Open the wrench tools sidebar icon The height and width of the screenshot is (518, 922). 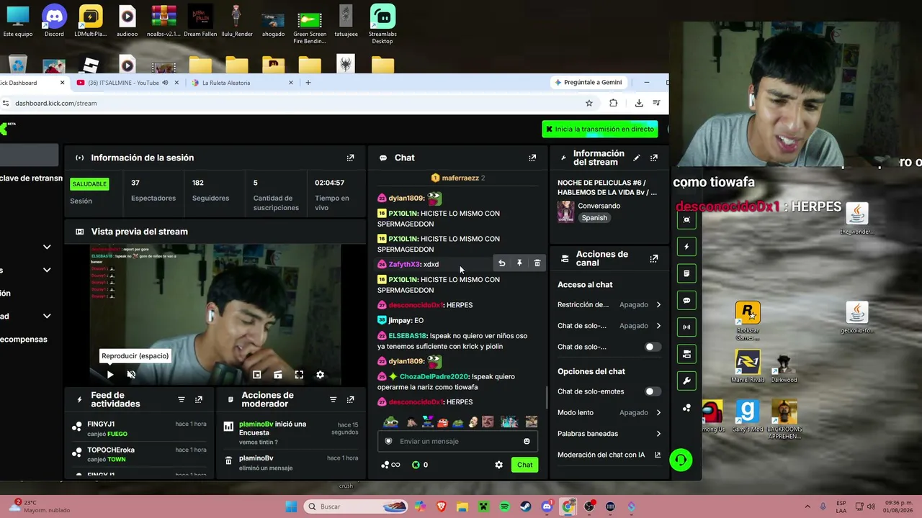686,381
